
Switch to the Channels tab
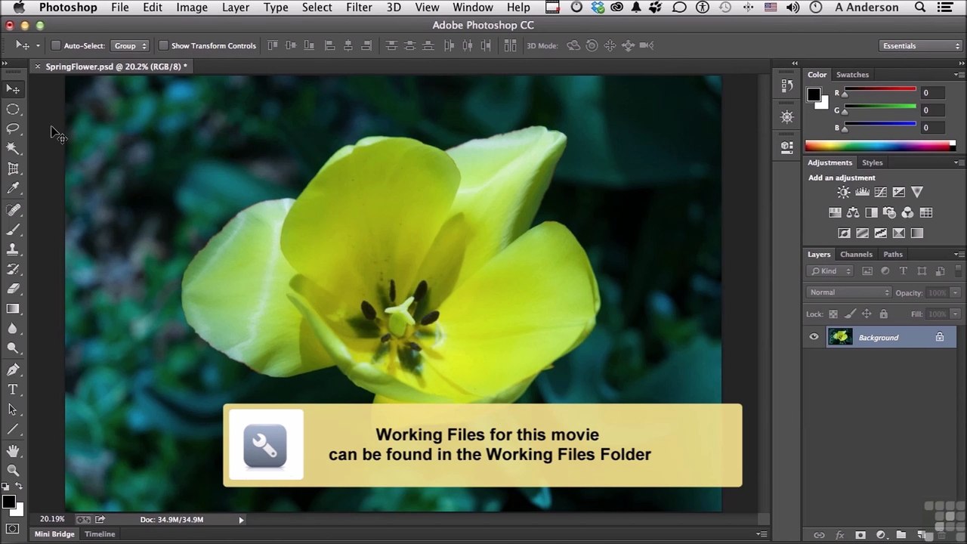click(x=856, y=255)
